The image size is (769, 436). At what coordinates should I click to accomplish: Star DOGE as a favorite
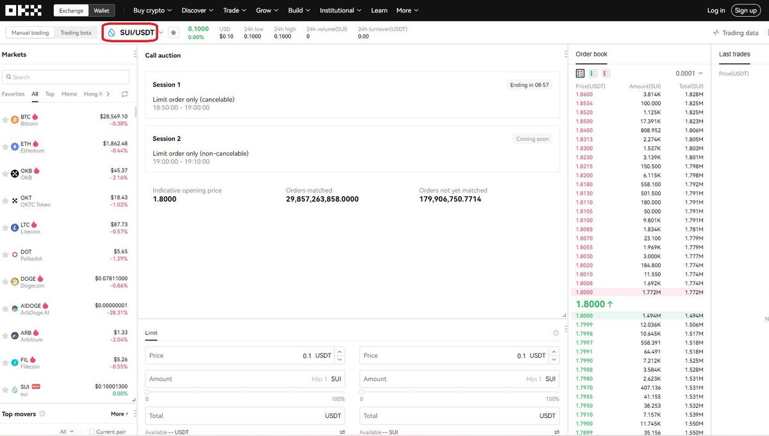[6, 281]
